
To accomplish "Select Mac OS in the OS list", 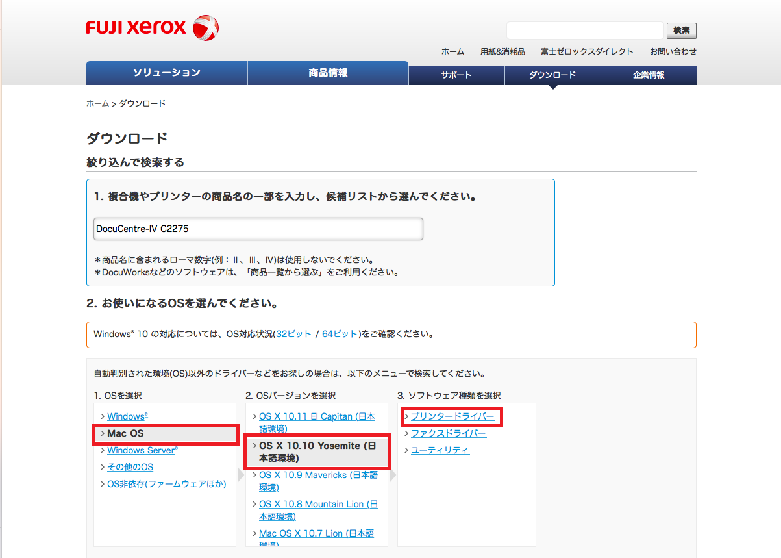I will 125,433.
